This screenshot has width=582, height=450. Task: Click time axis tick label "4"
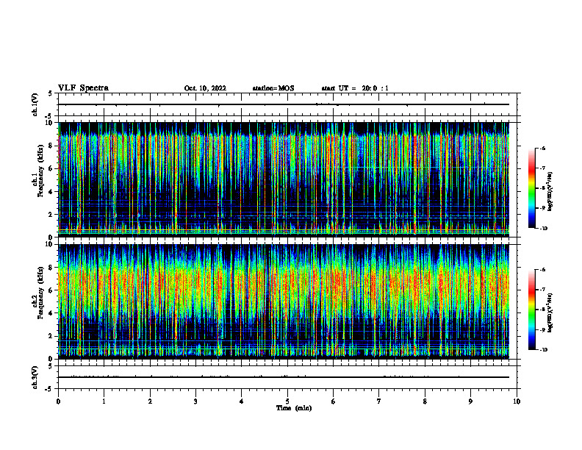pyautogui.click(x=241, y=401)
